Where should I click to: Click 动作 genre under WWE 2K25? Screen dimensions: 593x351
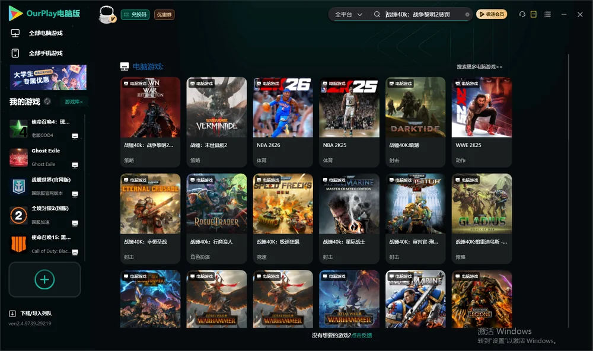tap(461, 160)
